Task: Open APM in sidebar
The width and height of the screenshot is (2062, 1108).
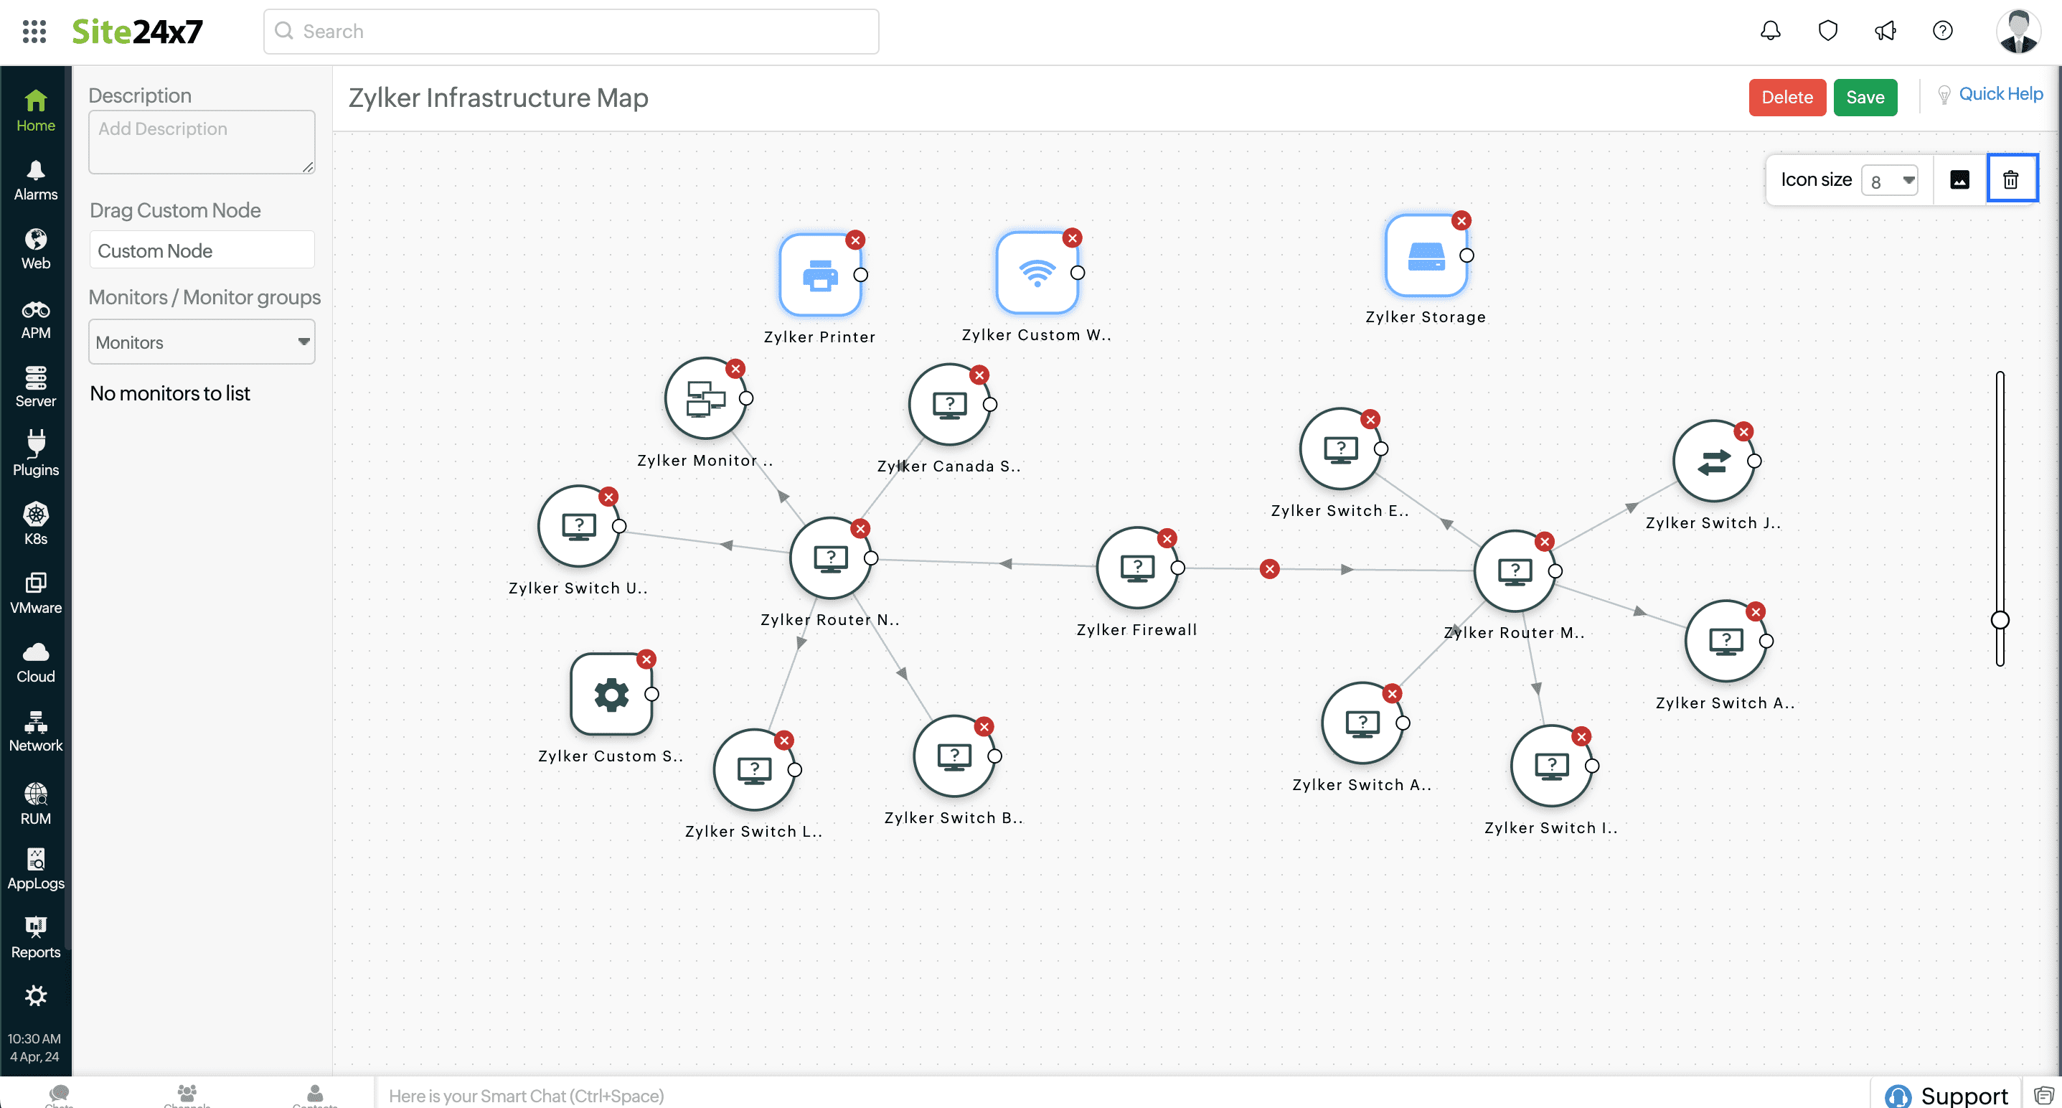Action: click(x=35, y=319)
